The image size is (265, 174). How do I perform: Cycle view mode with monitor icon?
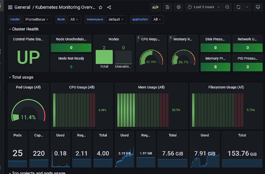[258, 7]
